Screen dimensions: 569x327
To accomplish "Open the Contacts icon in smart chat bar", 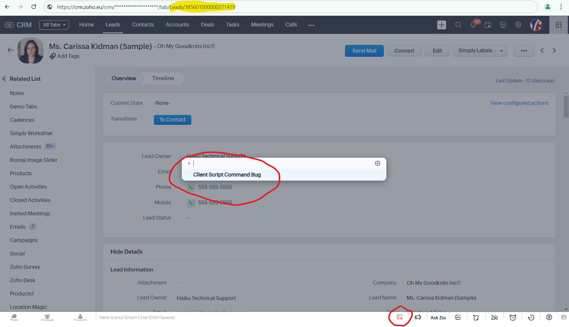I will [x=80, y=317].
